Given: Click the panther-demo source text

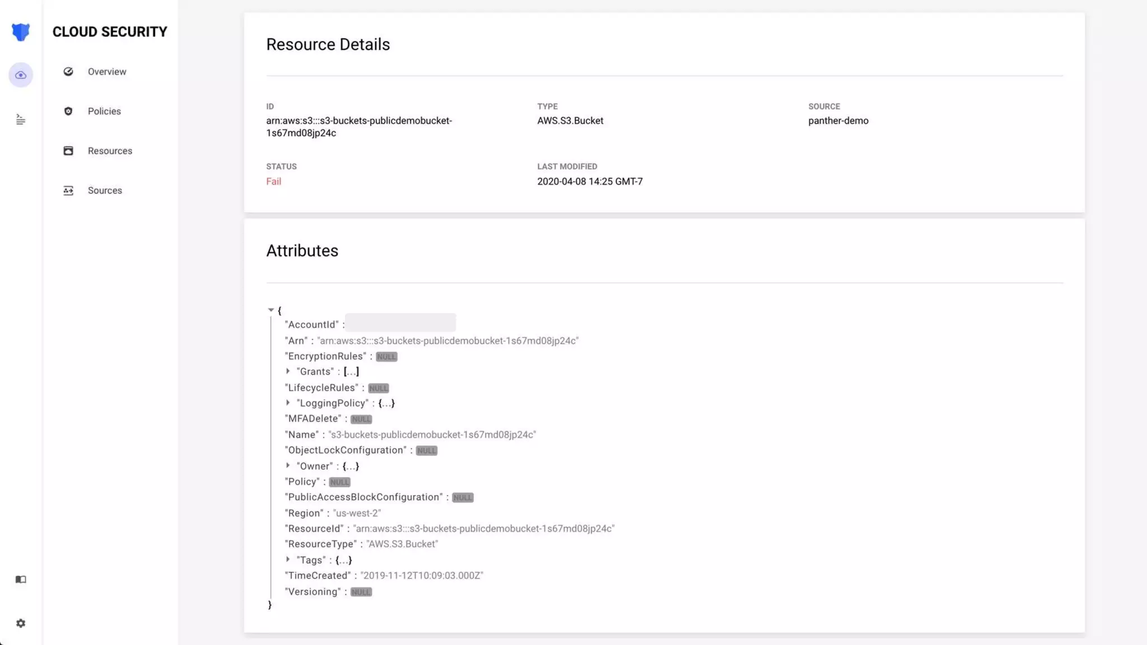Looking at the screenshot, I should point(838,121).
